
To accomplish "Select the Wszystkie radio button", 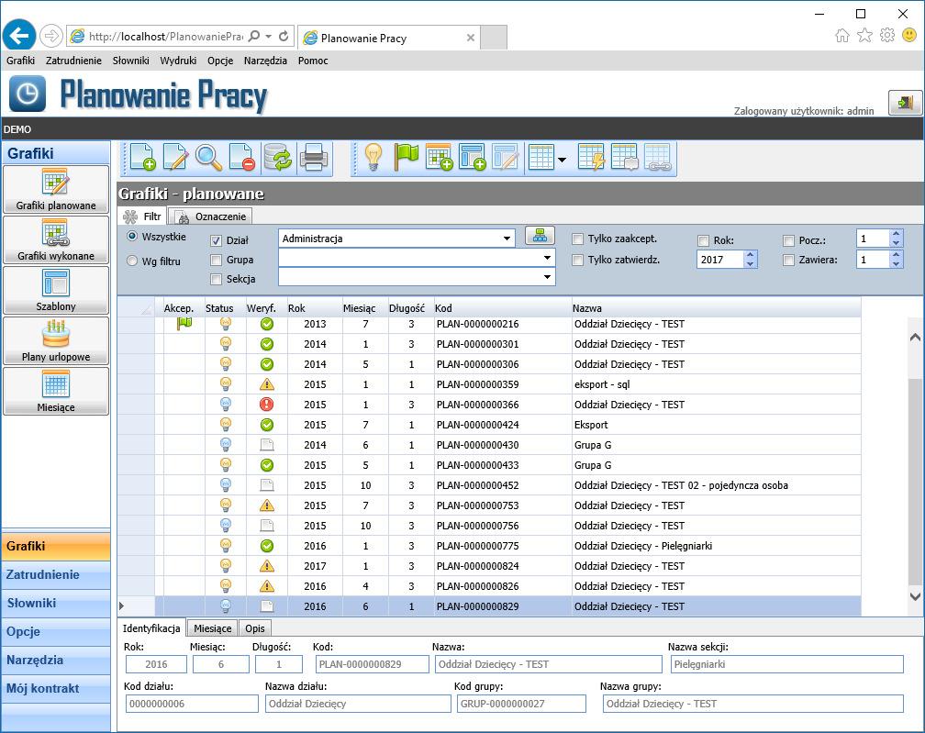I will 132,237.
